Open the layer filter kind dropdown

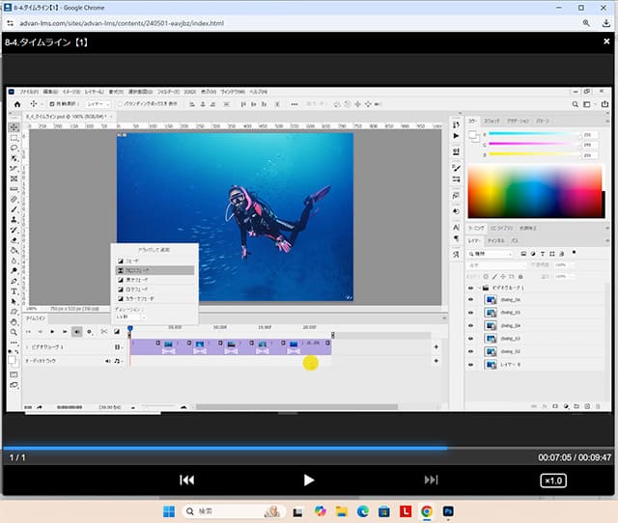[x=492, y=254]
